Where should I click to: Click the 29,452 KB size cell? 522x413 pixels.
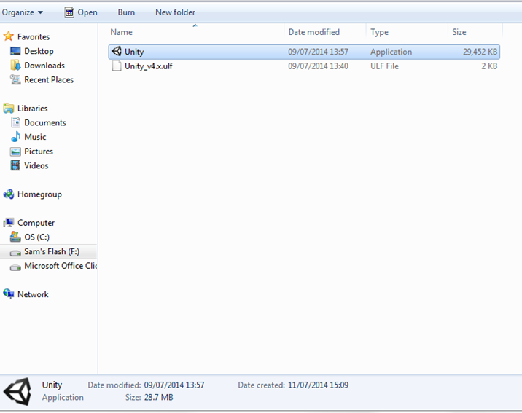[480, 52]
